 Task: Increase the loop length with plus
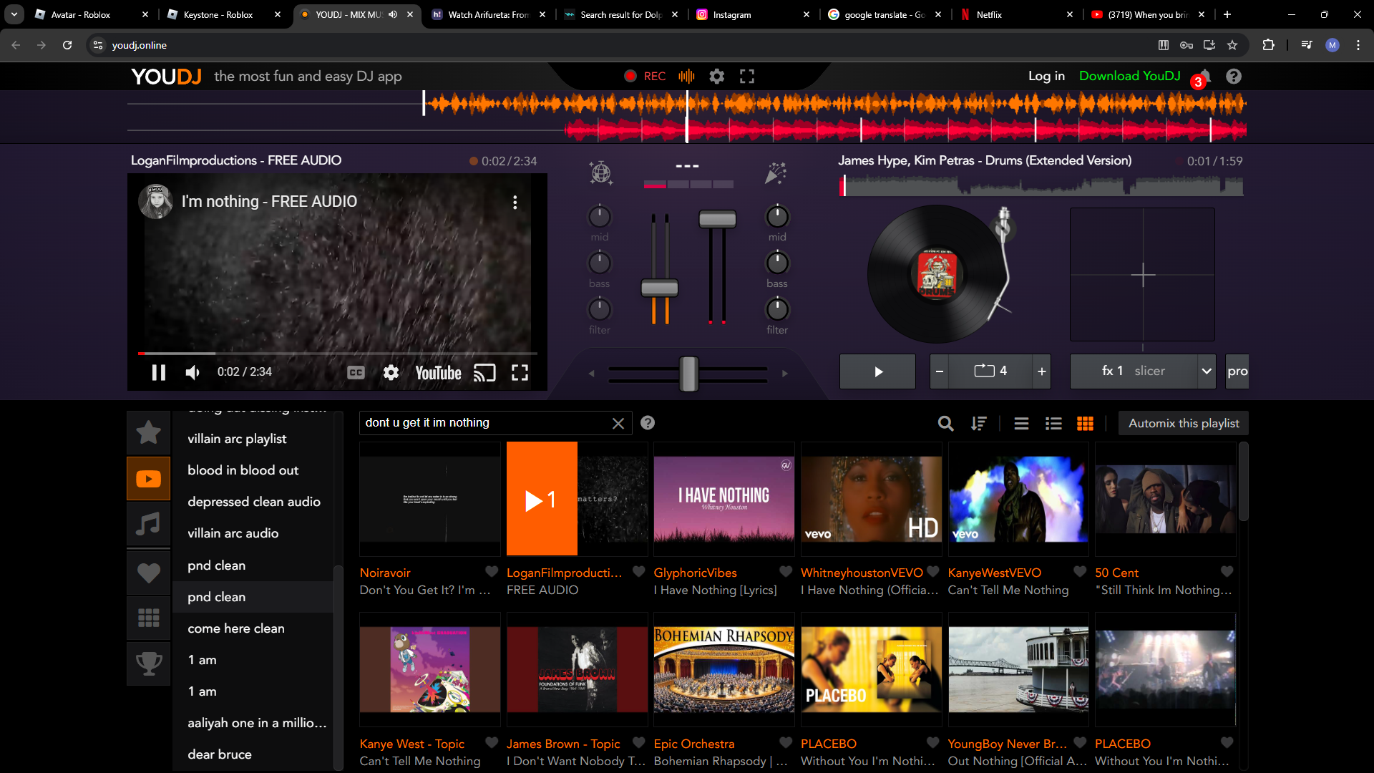pyautogui.click(x=1042, y=371)
